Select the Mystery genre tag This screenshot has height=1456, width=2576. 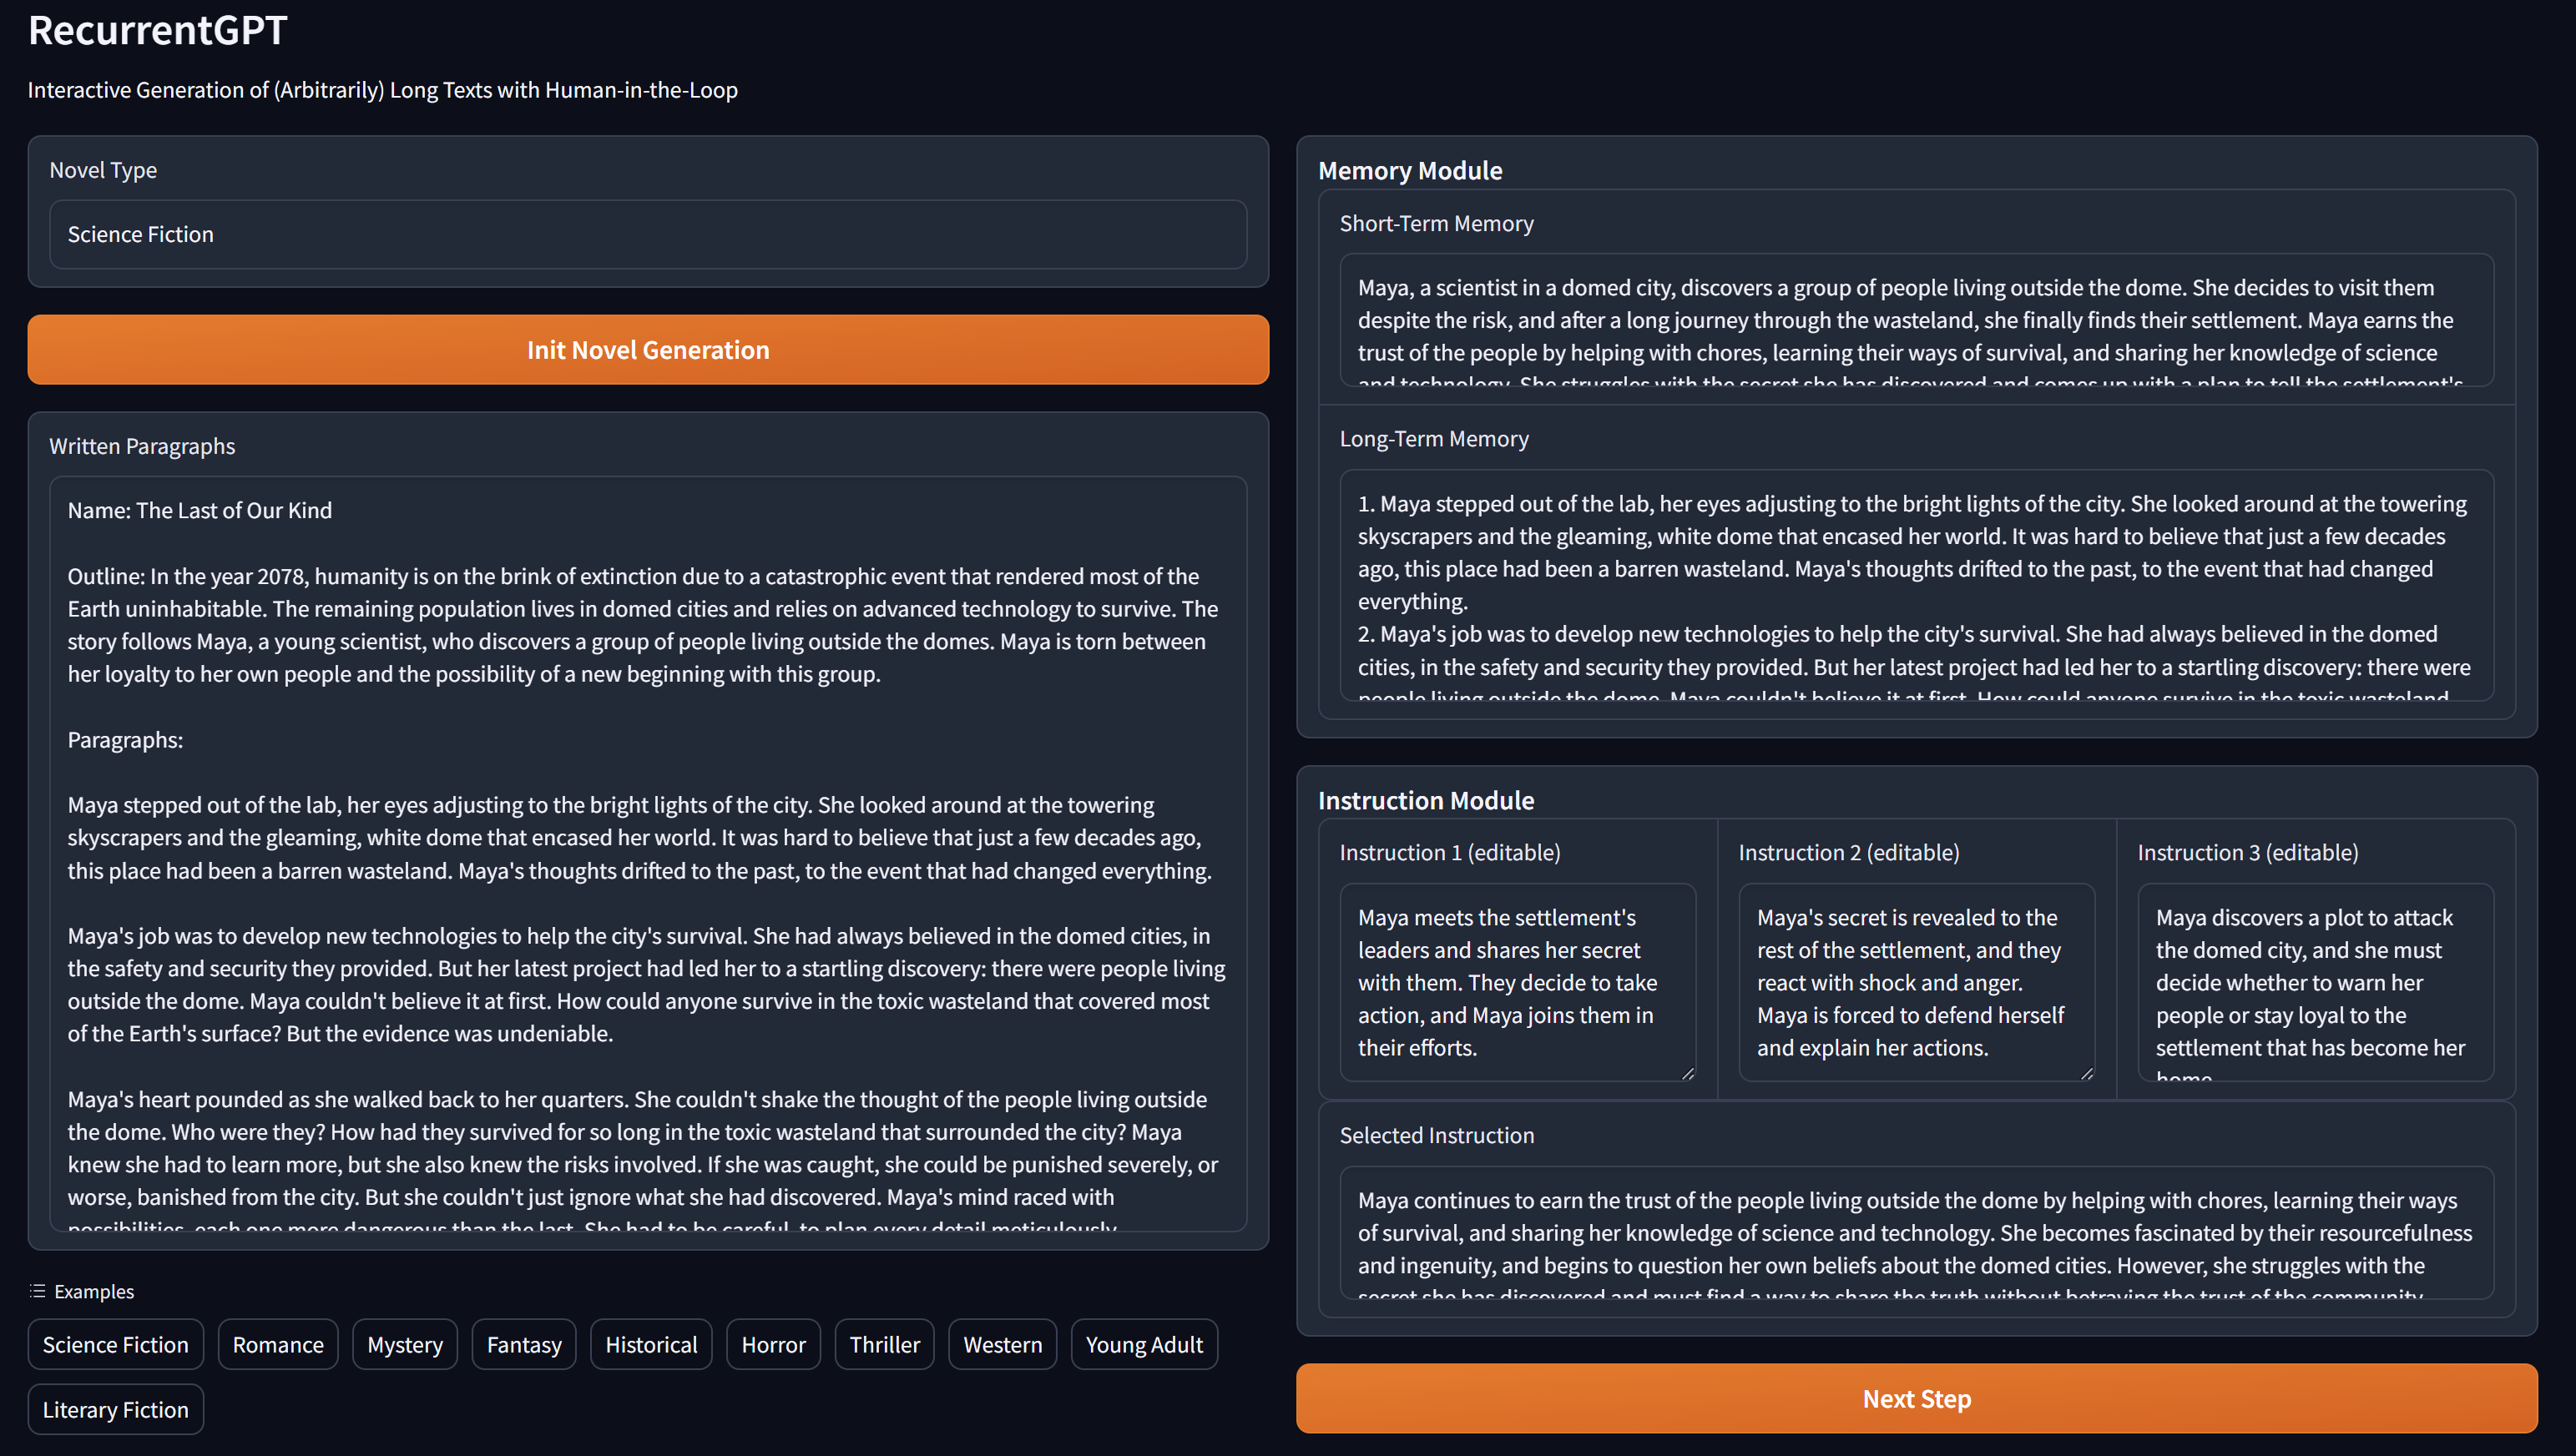coord(403,1344)
